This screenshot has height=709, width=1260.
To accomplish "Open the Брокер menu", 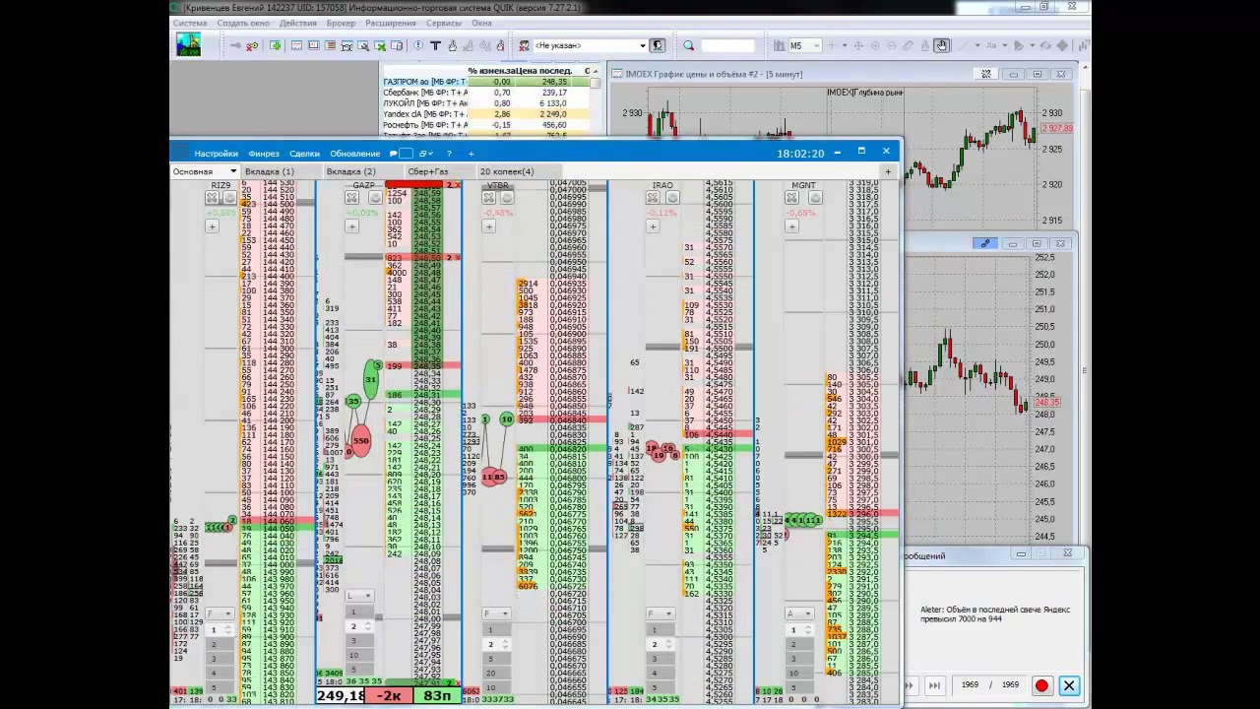I will pos(341,23).
